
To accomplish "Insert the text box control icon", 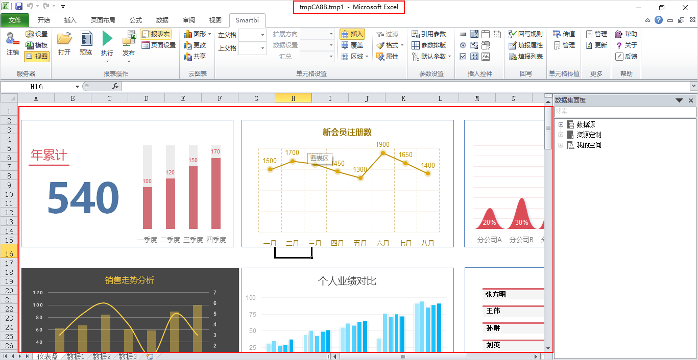I will pos(485,56).
